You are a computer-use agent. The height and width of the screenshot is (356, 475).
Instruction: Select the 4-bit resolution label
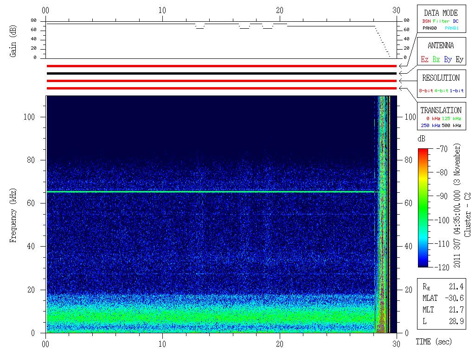pyautogui.click(x=442, y=91)
